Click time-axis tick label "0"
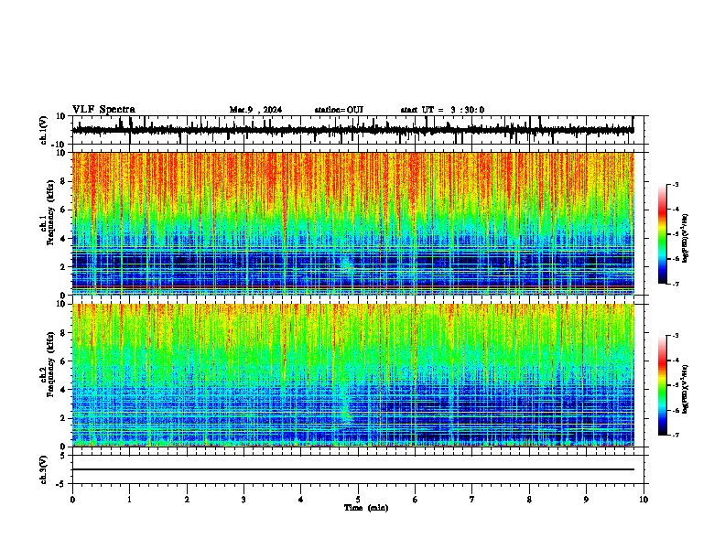Image resolution: width=725 pixels, height=560 pixels. pyautogui.click(x=72, y=500)
